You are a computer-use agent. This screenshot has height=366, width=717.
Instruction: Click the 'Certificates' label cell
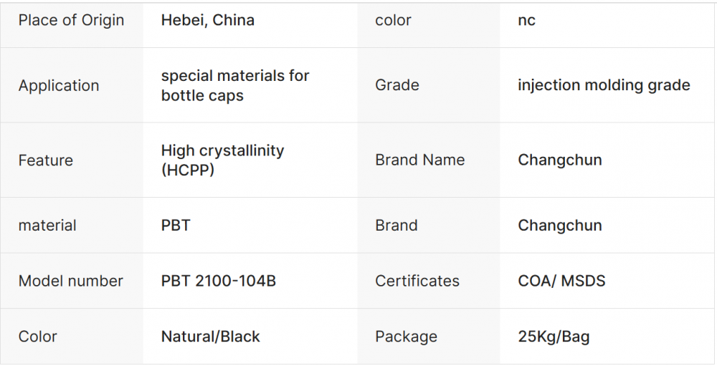pyautogui.click(x=417, y=281)
